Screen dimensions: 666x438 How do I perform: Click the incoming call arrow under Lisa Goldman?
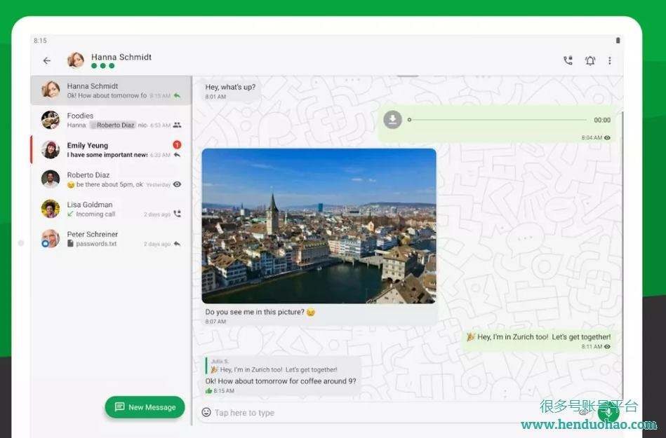(x=70, y=214)
